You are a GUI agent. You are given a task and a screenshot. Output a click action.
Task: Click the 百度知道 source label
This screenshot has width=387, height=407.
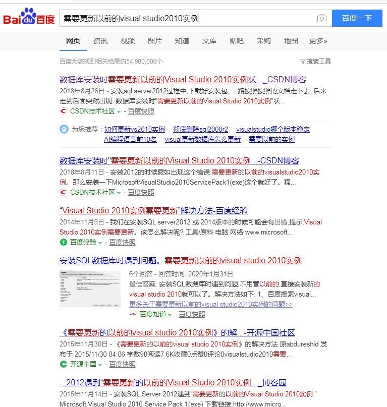153,314
